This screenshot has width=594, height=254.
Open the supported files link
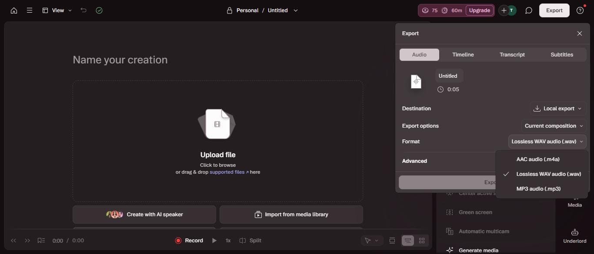[229, 172]
